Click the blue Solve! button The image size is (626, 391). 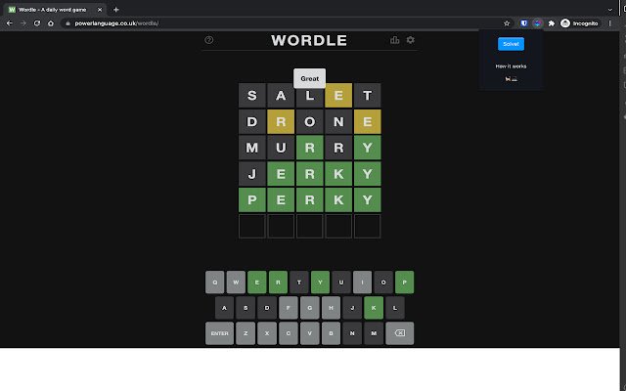click(511, 44)
